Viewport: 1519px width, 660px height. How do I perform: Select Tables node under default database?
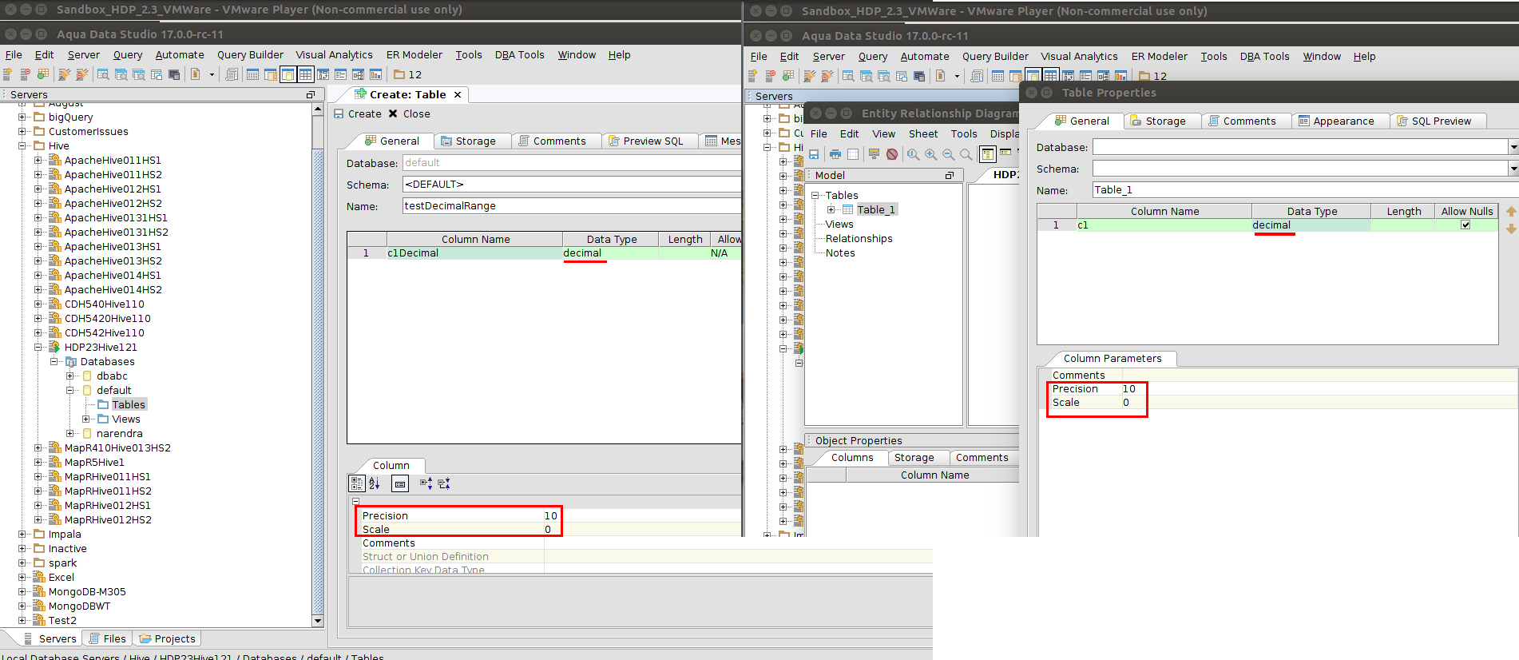point(129,405)
